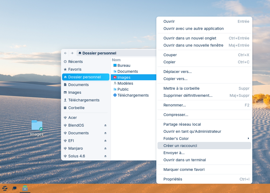This screenshot has width=270, height=193.
Task: Open Corbeille in the sidebar
Action: 76,108
